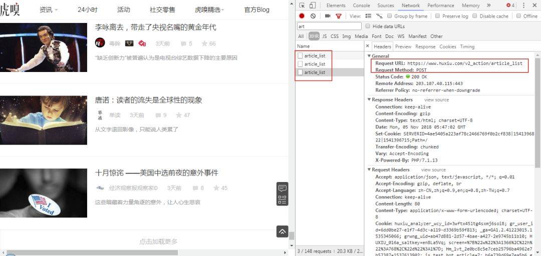Open the Memory tab
The image size is (541, 256).
(x=470, y=5)
